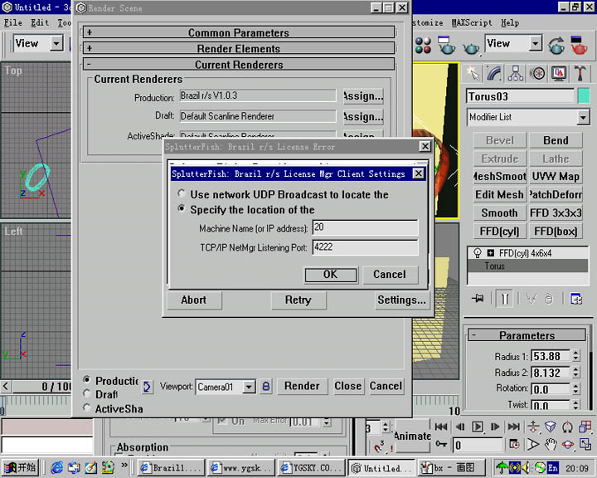
Task: Toggle the Pin Stack icon
Action: coord(478,299)
